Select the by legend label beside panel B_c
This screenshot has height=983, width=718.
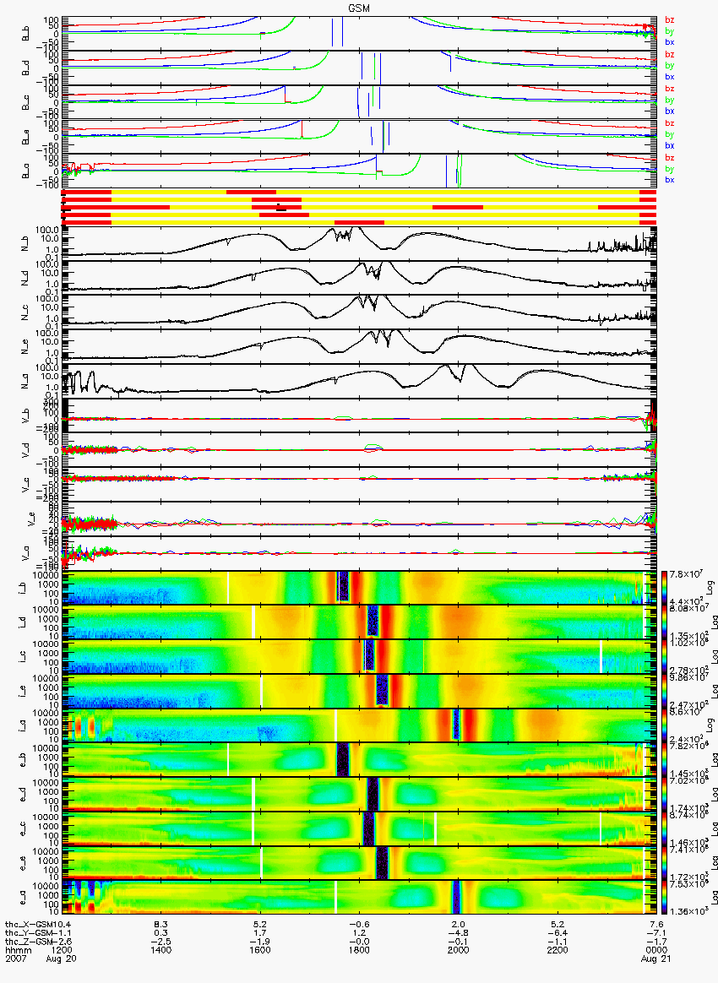tap(670, 100)
